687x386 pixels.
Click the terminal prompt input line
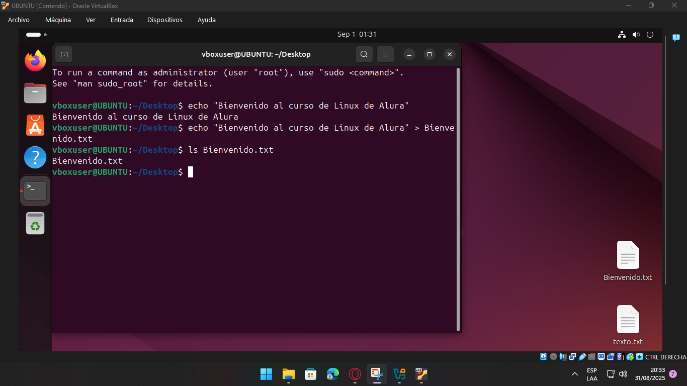[x=254, y=172]
